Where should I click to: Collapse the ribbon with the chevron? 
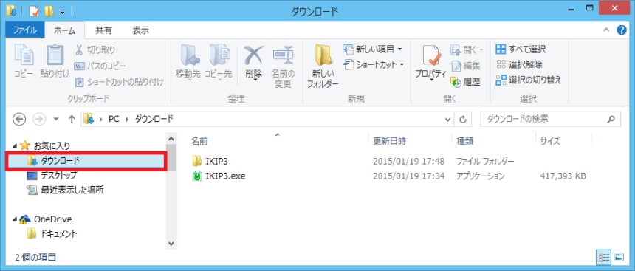pyautogui.click(x=606, y=30)
